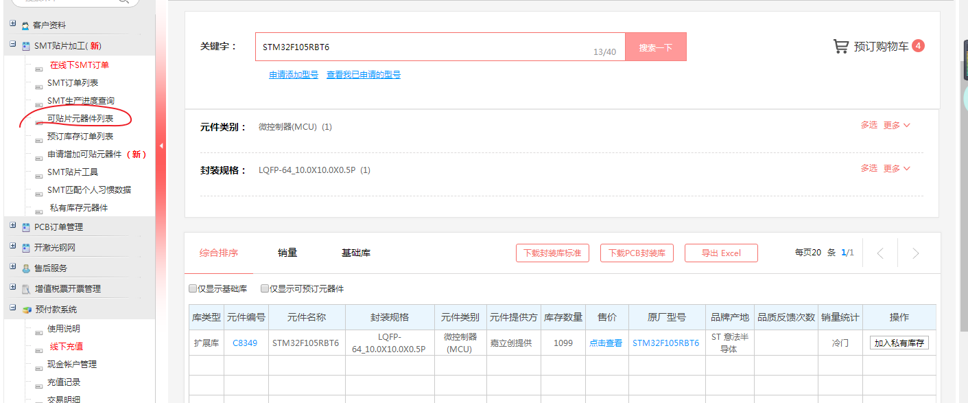
Task: Click the 增值税票开票管理 document icon
Action: tap(25, 289)
